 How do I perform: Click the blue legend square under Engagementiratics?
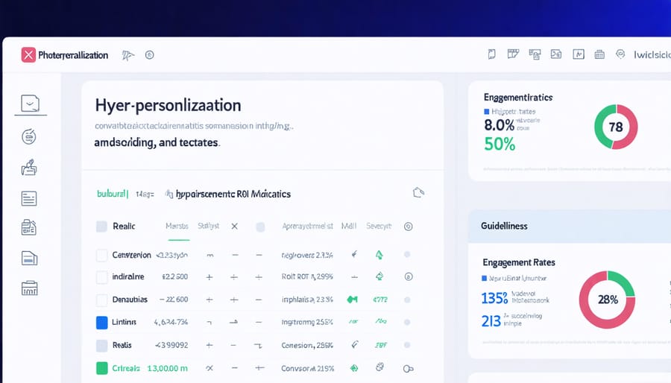click(x=486, y=112)
